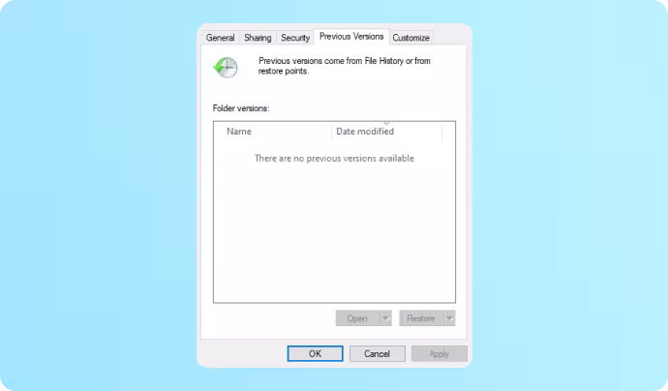Click the 'Folder versions:' label
Viewport: 668px width, 391px height.
pyautogui.click(x=241, y=108)
